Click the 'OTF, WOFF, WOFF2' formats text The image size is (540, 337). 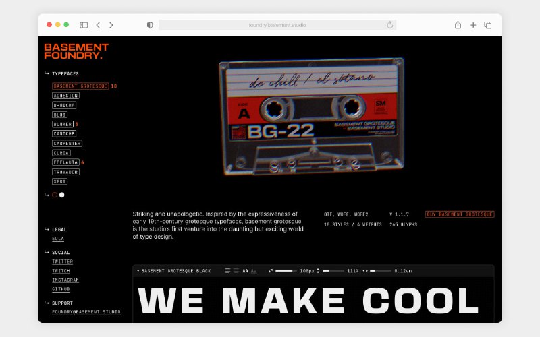pos(346,214)
